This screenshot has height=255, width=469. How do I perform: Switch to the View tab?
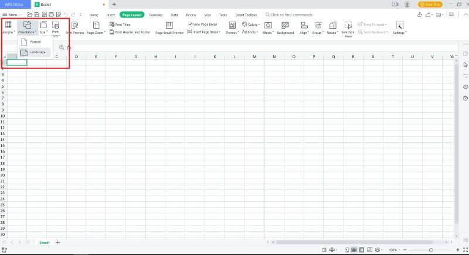tap(208, 15)
